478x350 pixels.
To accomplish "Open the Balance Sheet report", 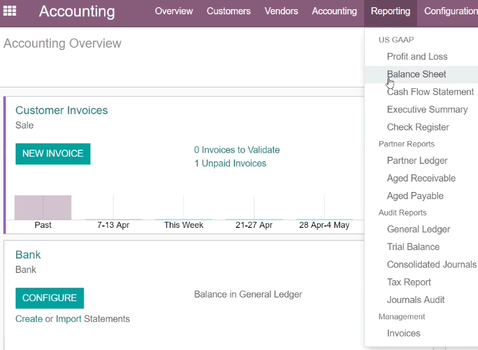I will (x=416, y=74).
